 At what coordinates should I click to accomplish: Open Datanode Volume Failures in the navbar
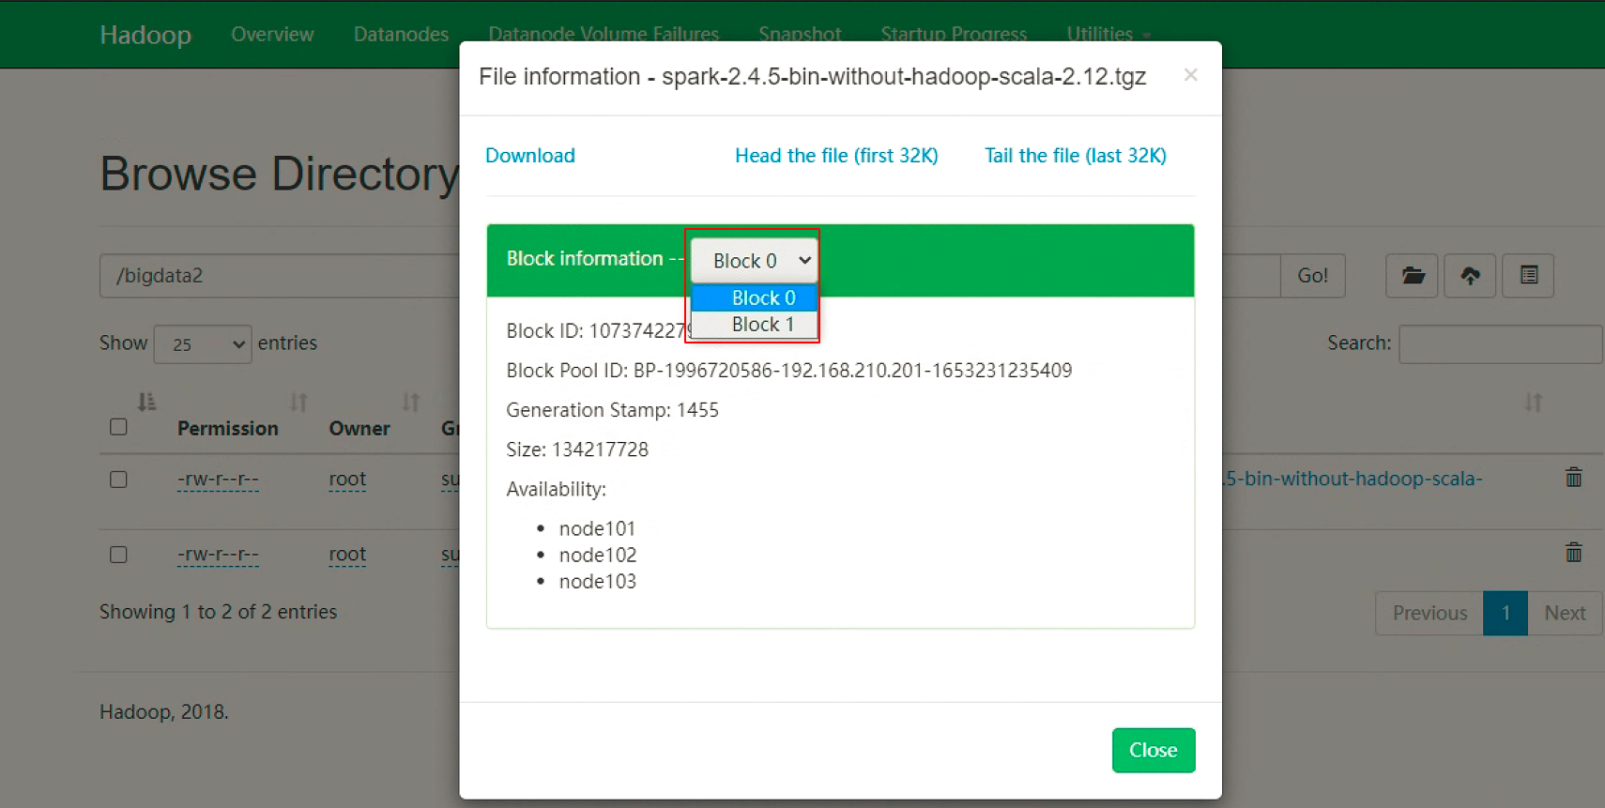click(604, 35)
